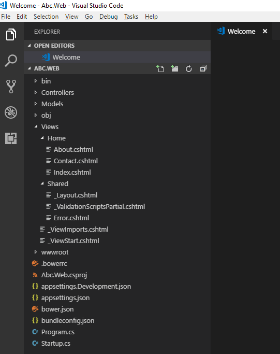Select Welcome under Open Editors
Screen dimensions: 280x354
(x=117, y=57)
